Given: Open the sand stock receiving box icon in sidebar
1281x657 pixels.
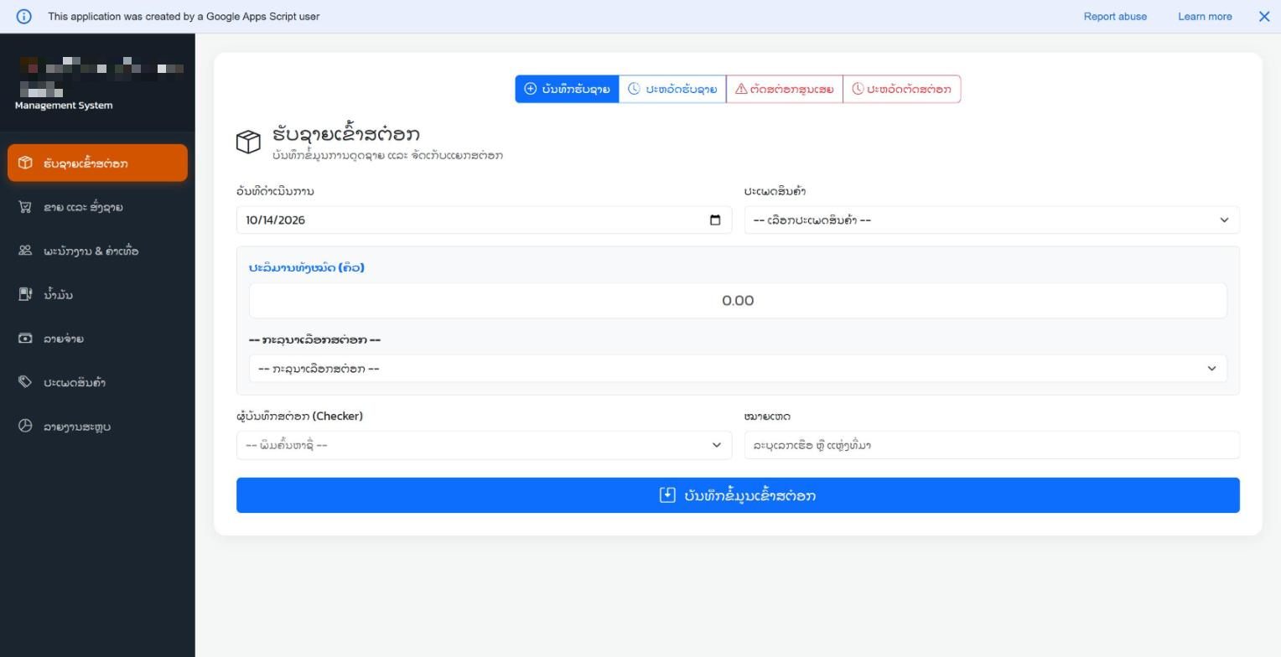Looking at the screenshot, I should 25,163.
